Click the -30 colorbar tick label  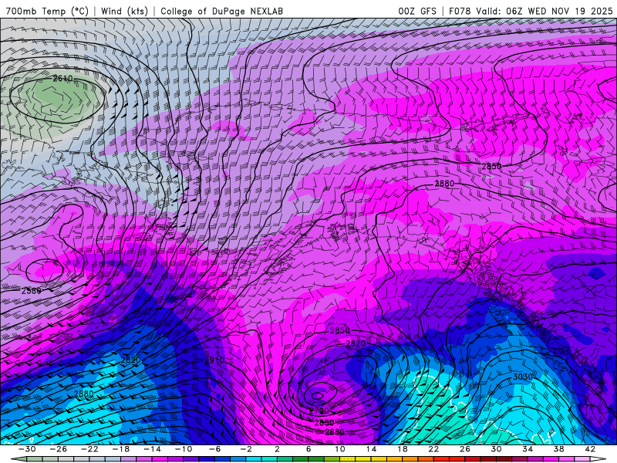pos(27,449)
